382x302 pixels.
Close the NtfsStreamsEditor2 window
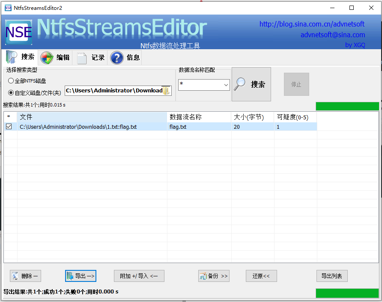371,8
